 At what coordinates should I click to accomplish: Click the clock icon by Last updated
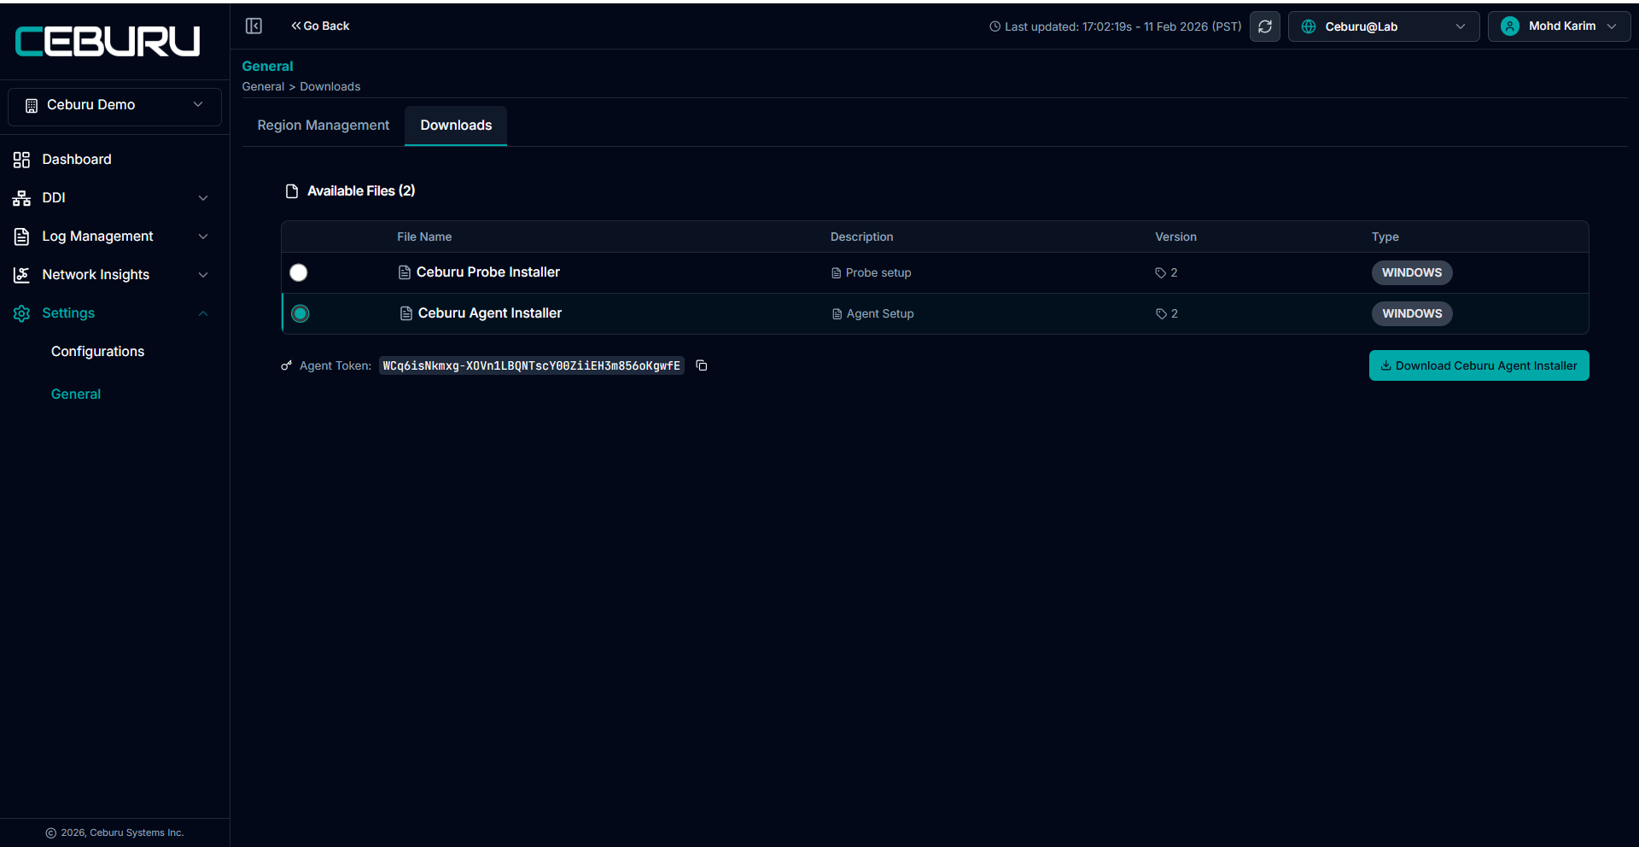[994, 26]
